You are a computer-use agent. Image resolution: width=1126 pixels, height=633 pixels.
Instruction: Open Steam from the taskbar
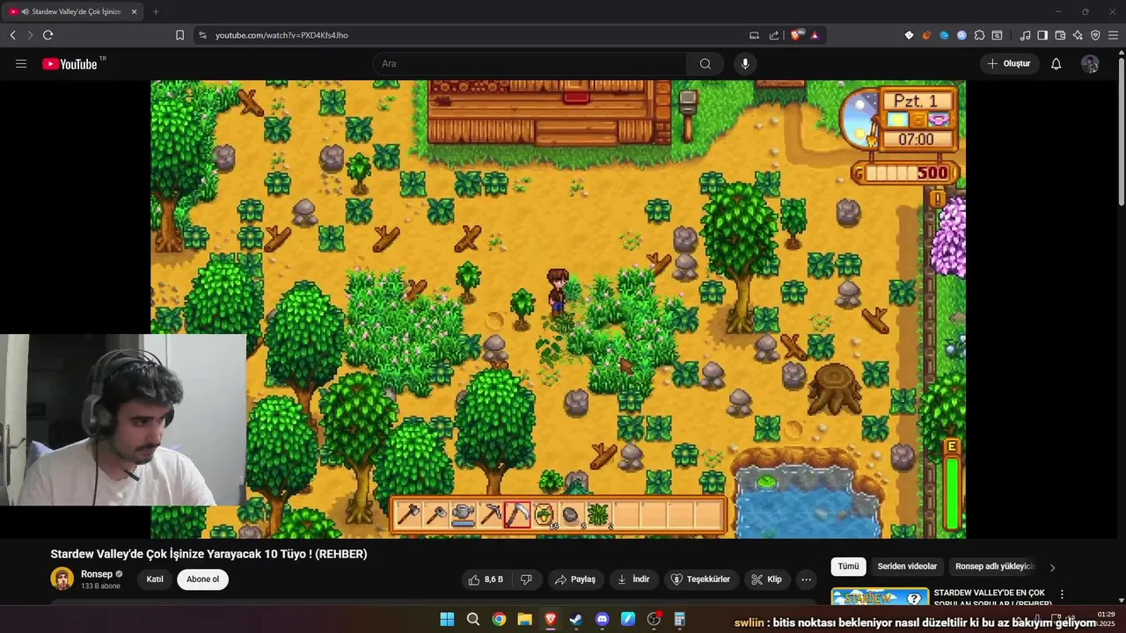coord(575,619)
